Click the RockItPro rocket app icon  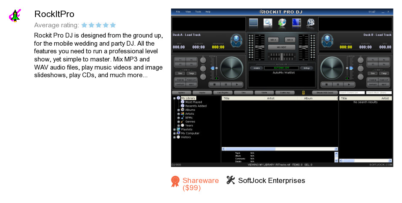pos(15,16)
